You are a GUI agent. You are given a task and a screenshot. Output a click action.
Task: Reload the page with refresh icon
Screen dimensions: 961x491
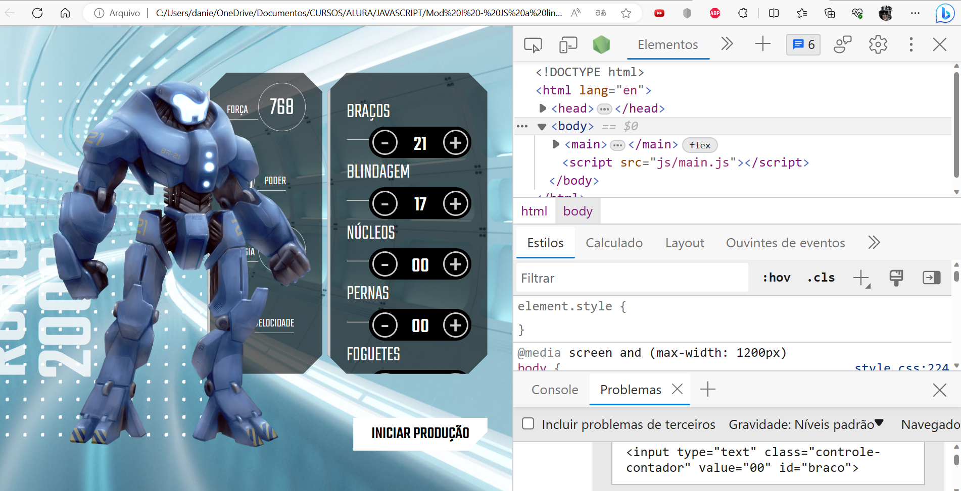click(x=37, y=13)
